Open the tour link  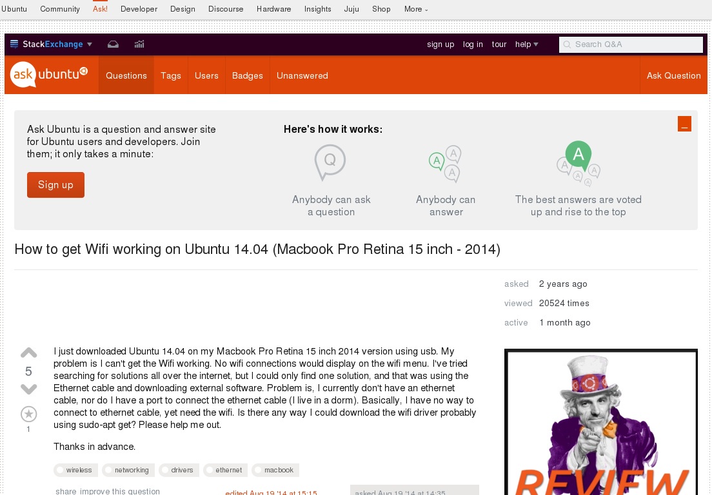(x=499, y=44)
